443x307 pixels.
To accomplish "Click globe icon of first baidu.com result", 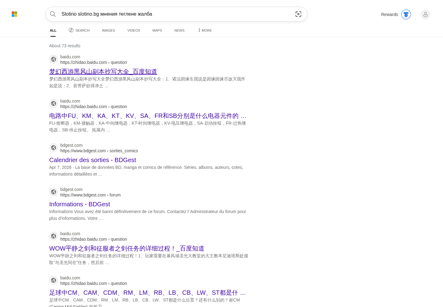I will (54, 59).
